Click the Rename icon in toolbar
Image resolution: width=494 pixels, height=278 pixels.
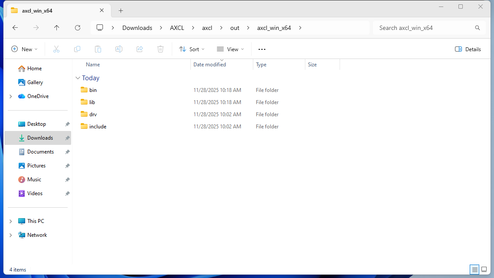pyautogui.click(x=119, y=49)
